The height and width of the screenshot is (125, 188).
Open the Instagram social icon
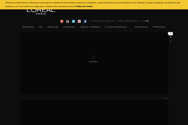(68, 21)
